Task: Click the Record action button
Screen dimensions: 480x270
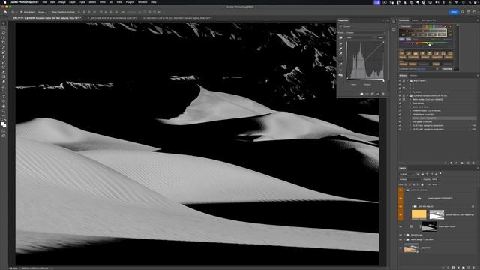Action: [x=451, y=163]
